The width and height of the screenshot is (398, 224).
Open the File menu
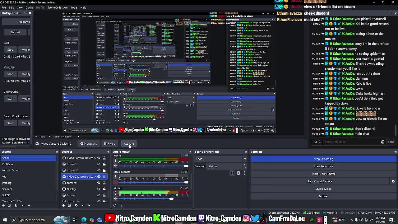point(4,7)
